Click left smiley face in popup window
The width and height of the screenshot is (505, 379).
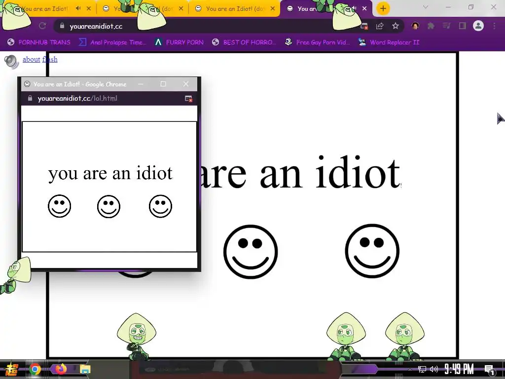click(59, 206)
